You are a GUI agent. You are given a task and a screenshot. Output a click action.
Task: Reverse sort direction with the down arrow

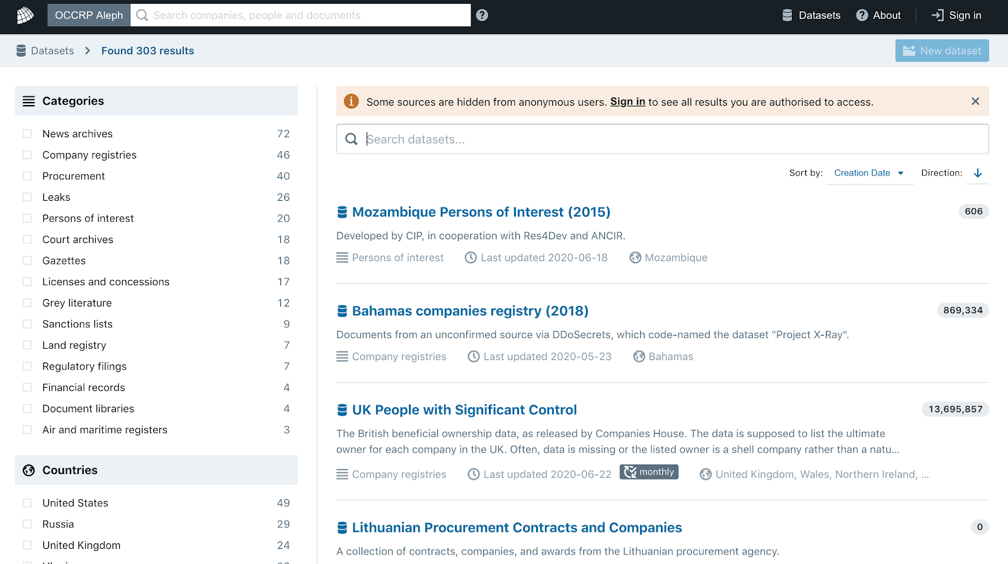click(x=978, y=172)
